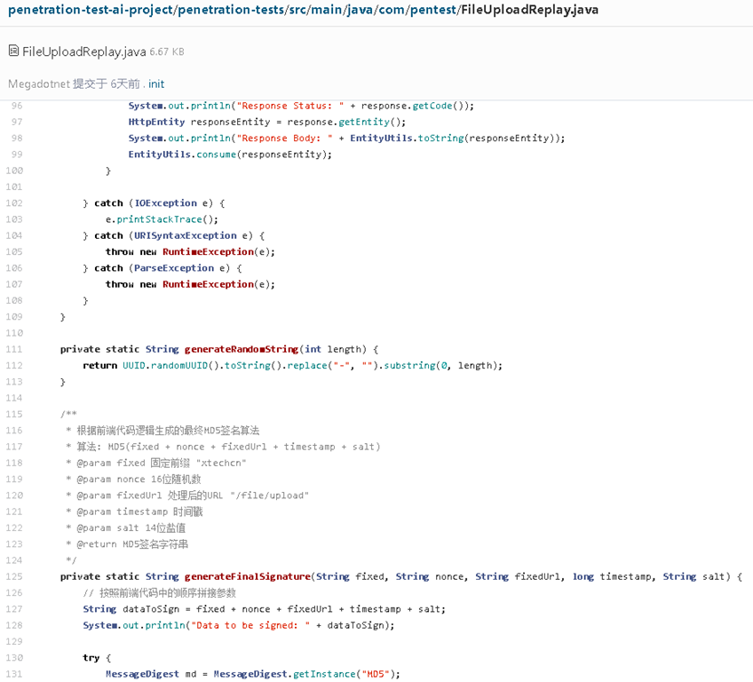Click long timestamp parameter

(x=613, y=576)
